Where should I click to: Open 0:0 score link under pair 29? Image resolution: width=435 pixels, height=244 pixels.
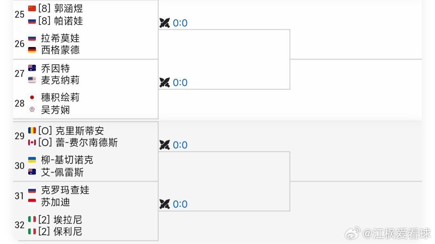pyautogui.click(x=180, y=145)
